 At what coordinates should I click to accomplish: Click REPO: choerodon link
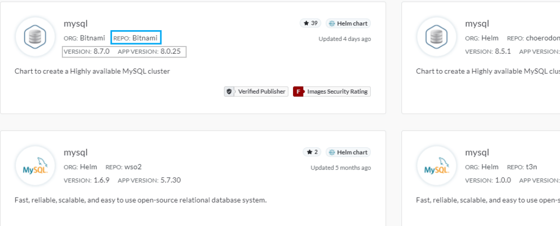coord(533,38)
